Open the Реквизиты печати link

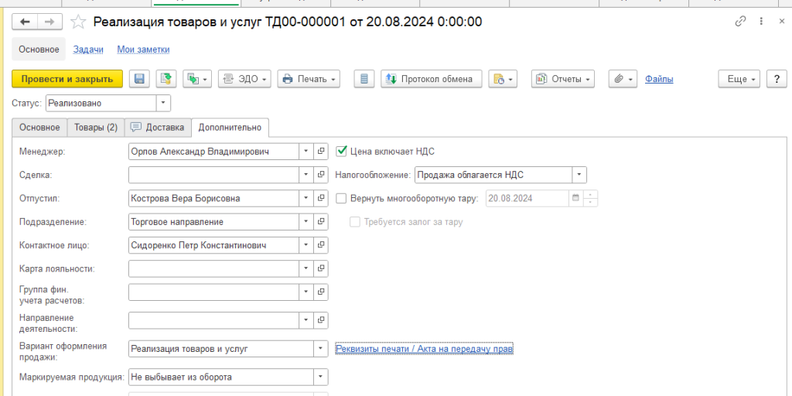[x=424, y=349]
